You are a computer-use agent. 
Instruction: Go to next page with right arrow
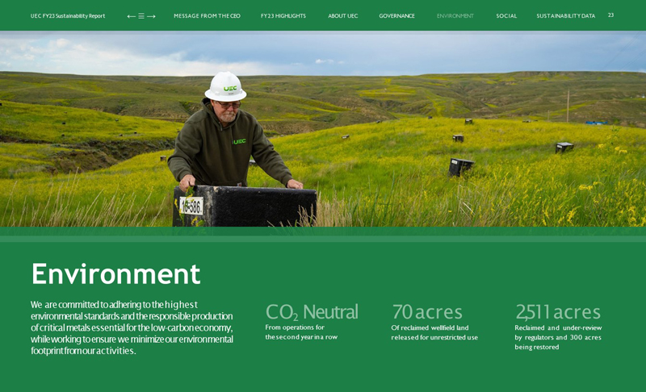[x=151, y=16]
